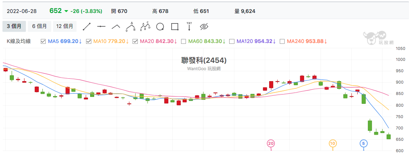Switch chart to 6 個月 range

tap(40, 26)
